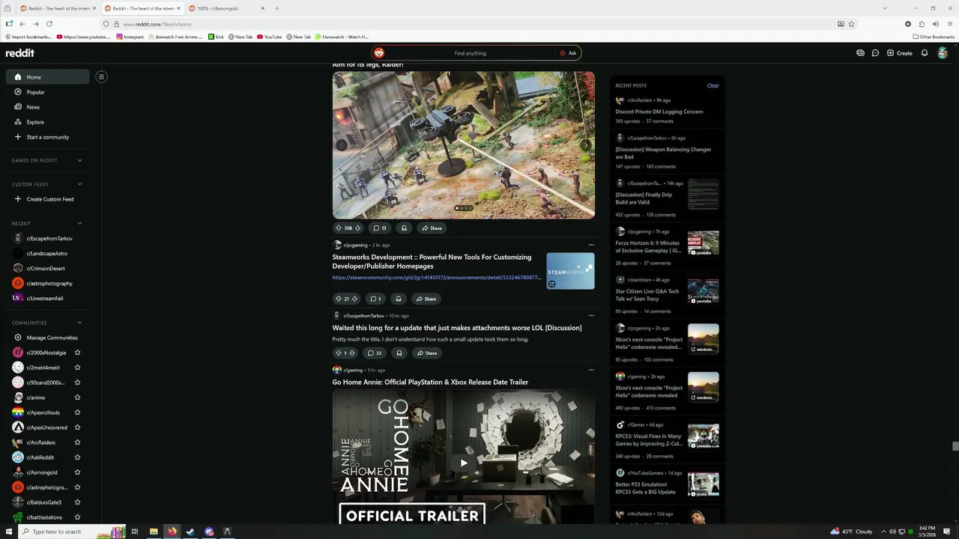Favorite r/2000sNostalgia with star
This screenshot has height=539, width=959.
pyautogui.click(x=77, y=353)
